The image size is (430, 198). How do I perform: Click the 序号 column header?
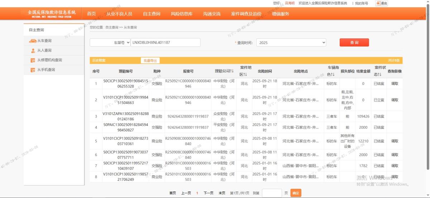(x=96, y=71)
